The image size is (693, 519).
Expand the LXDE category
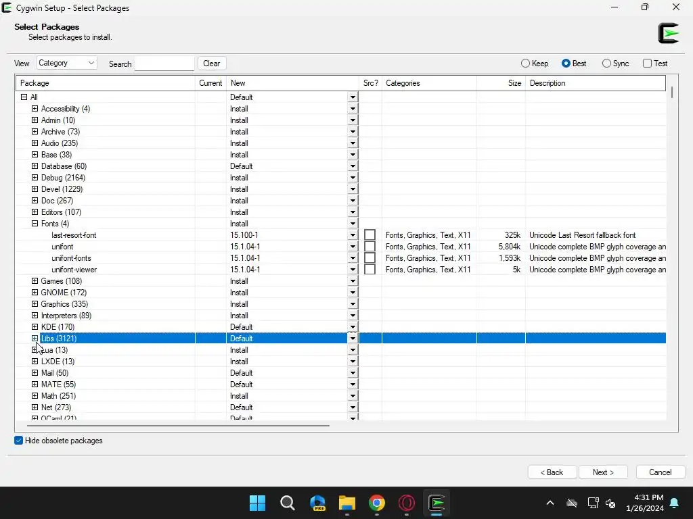[35, 361]
